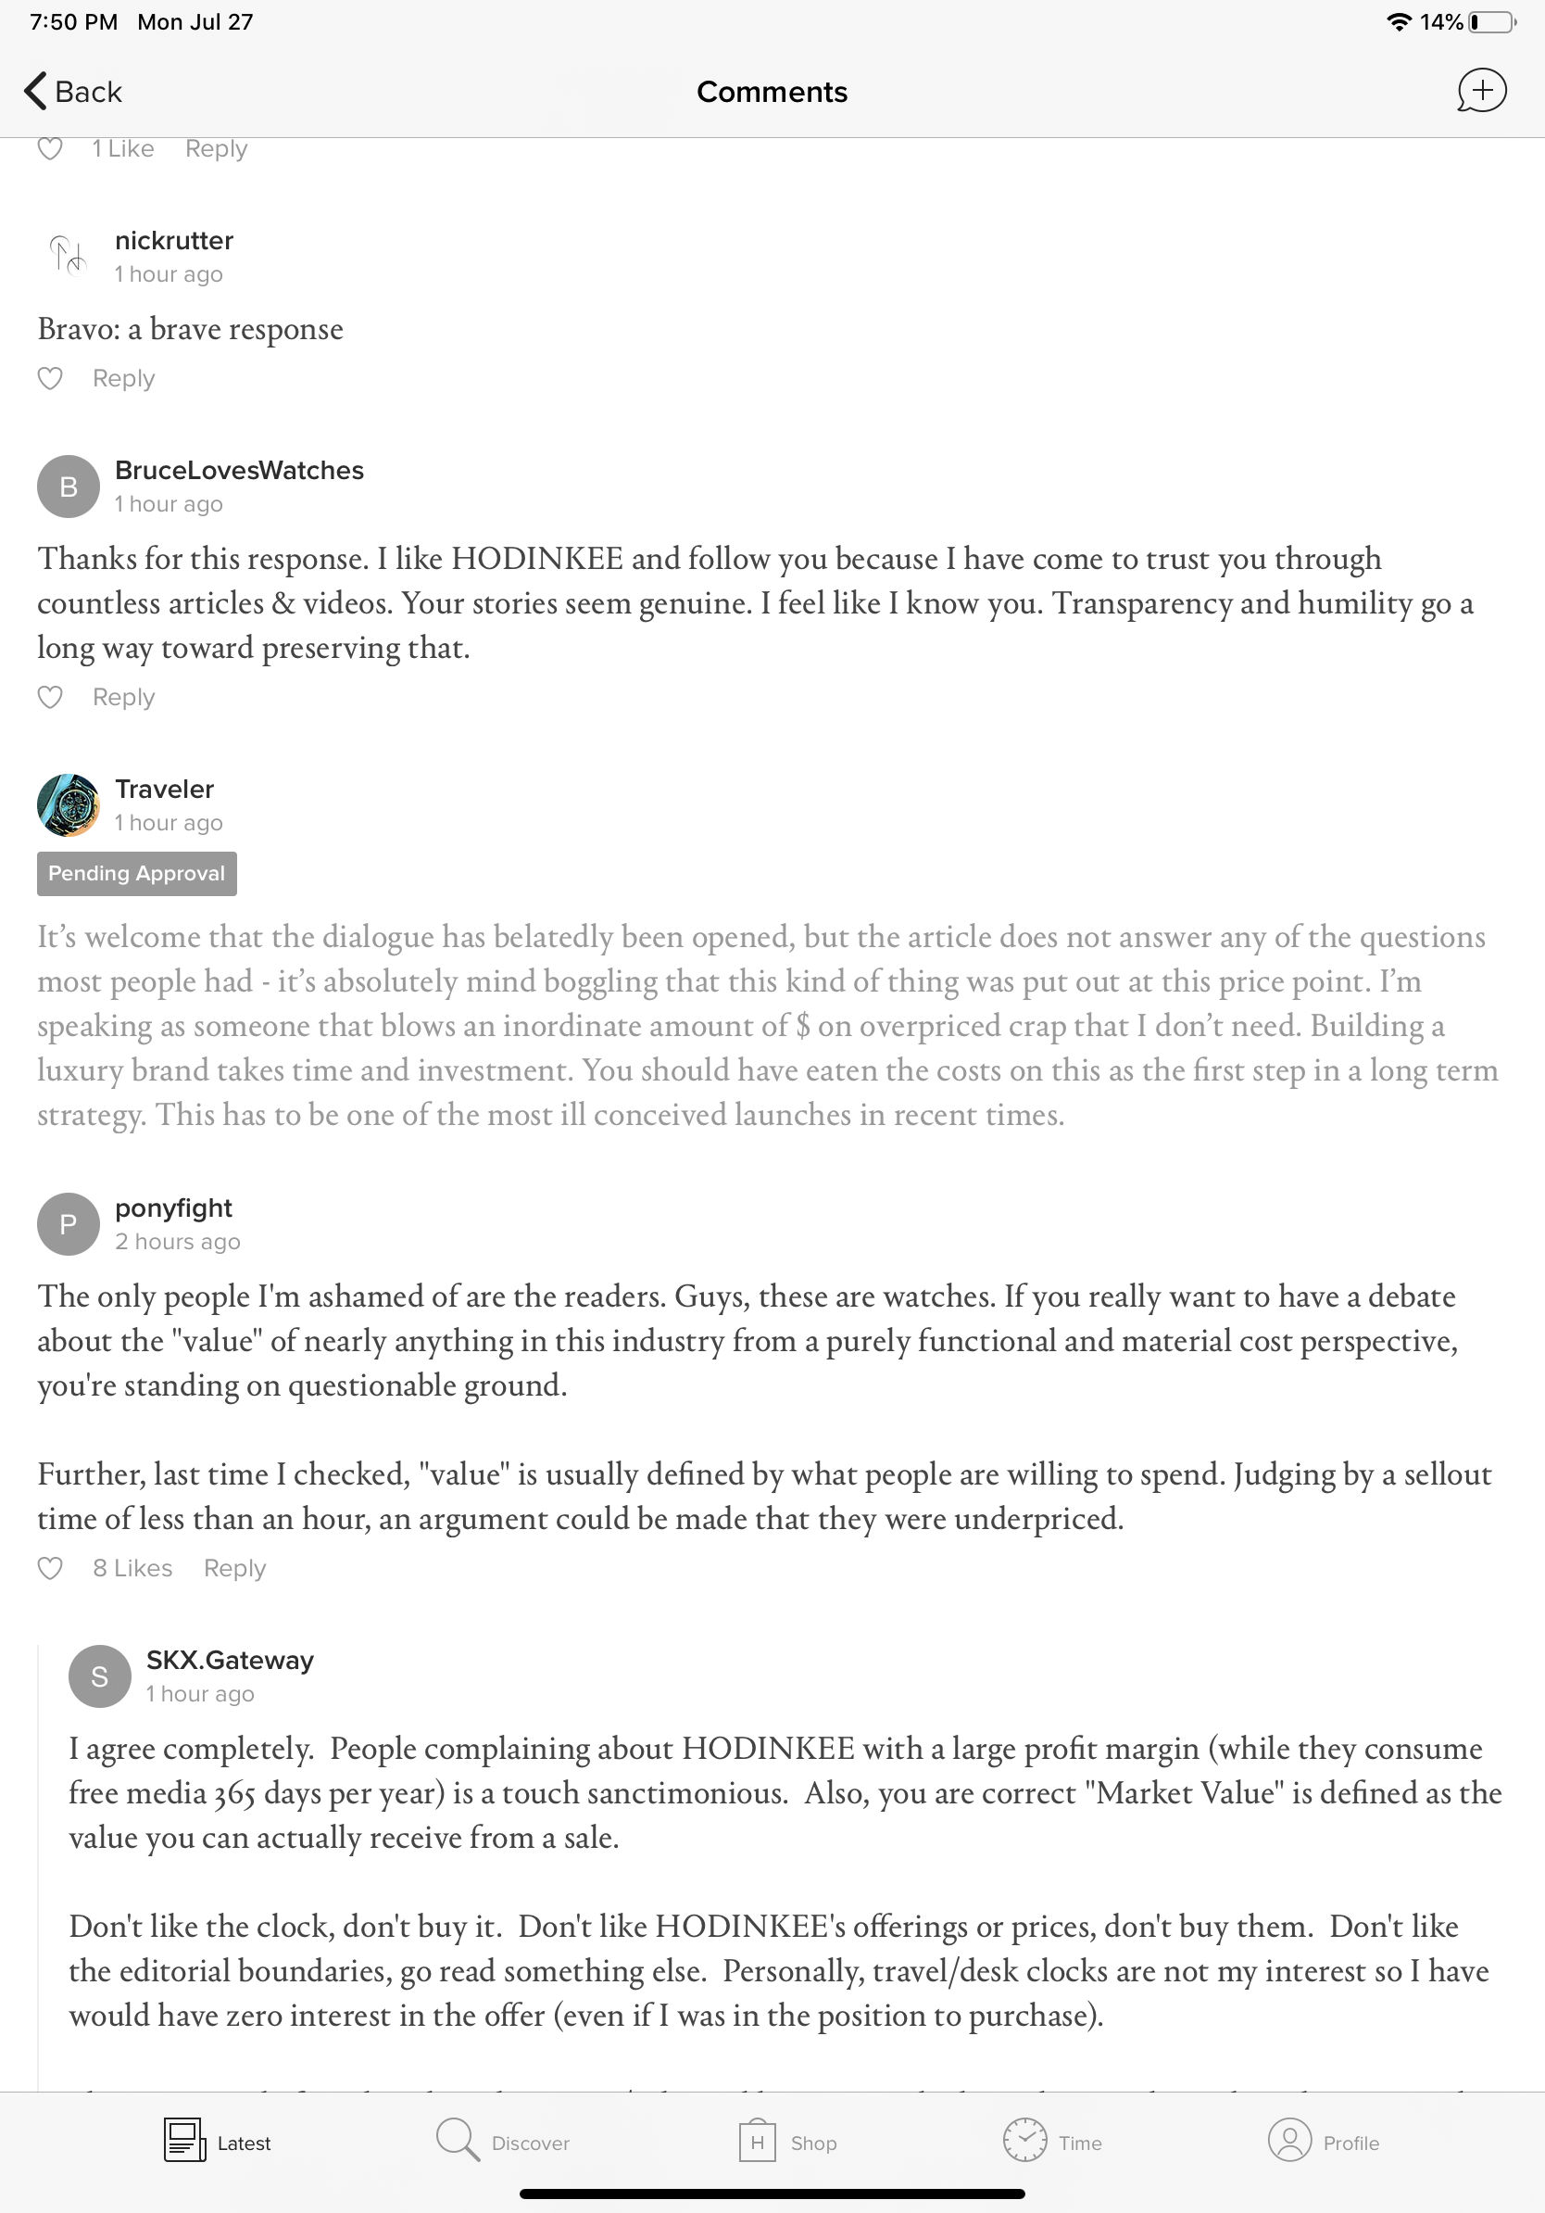Tap the Pending Approval badge
Viewport: 1545px width, 2213px height.
pyautogui.click(x=137, y=873)
